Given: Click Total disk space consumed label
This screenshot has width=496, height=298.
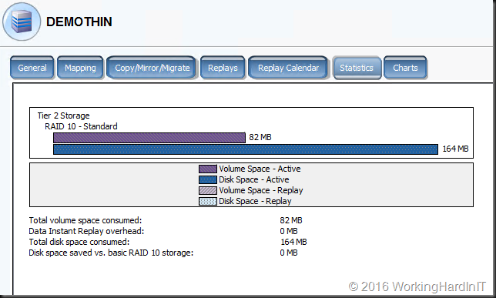Looking at the screenshot, I should (79, 242).
